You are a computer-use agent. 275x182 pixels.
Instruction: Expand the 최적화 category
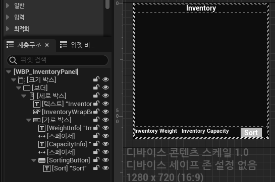click(8, 29)
